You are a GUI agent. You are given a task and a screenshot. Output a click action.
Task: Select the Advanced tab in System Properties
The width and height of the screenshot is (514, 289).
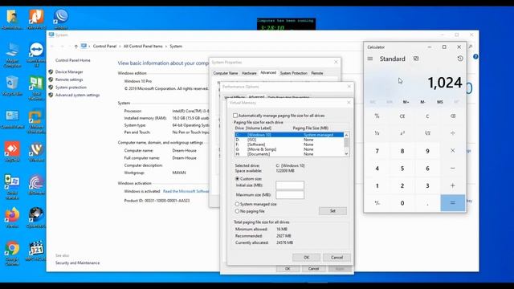[268, 73]
